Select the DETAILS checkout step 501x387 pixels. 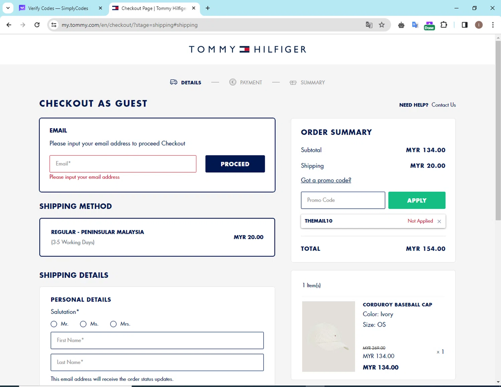191,82
